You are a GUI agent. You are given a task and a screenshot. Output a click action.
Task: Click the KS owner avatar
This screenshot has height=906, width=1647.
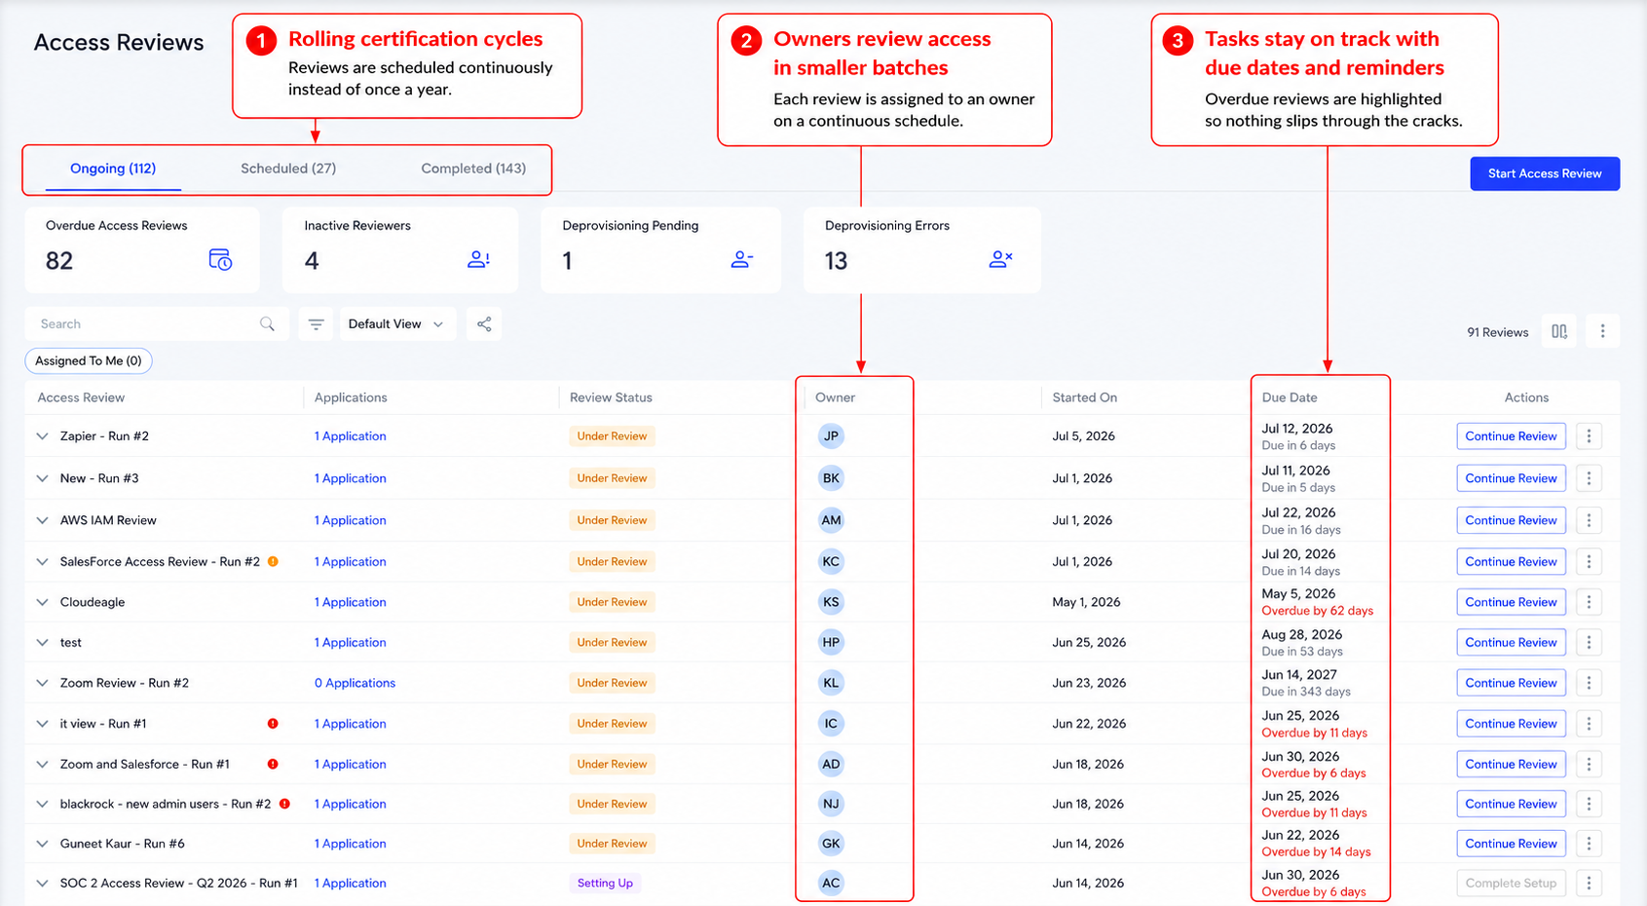point(831,602)
